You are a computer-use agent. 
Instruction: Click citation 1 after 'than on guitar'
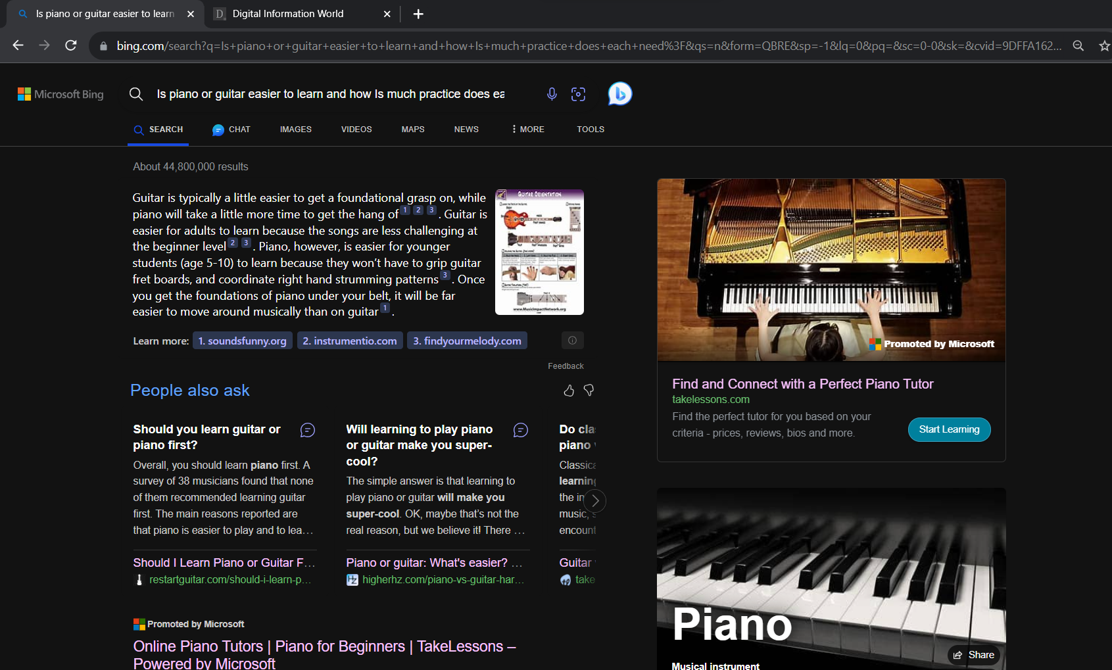[385, 308]
